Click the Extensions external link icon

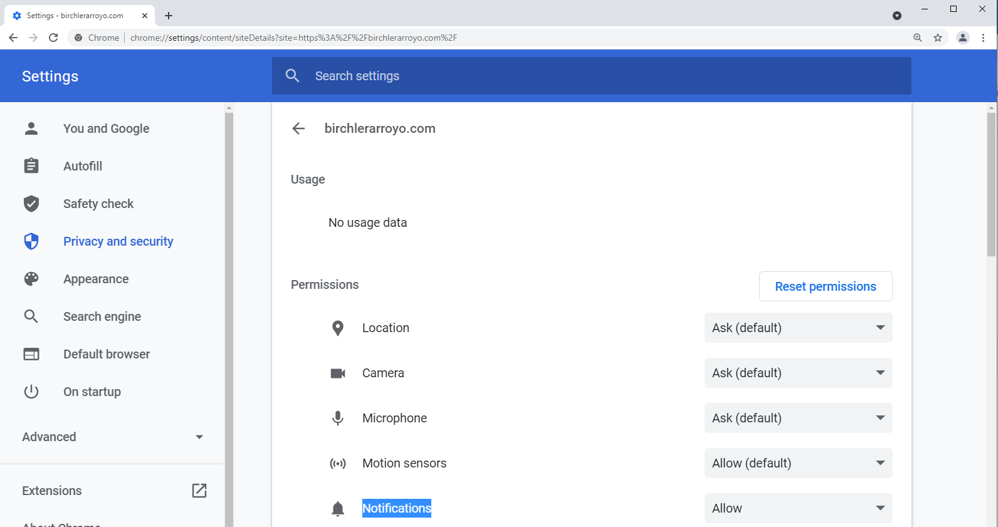[x=199, y=491]
